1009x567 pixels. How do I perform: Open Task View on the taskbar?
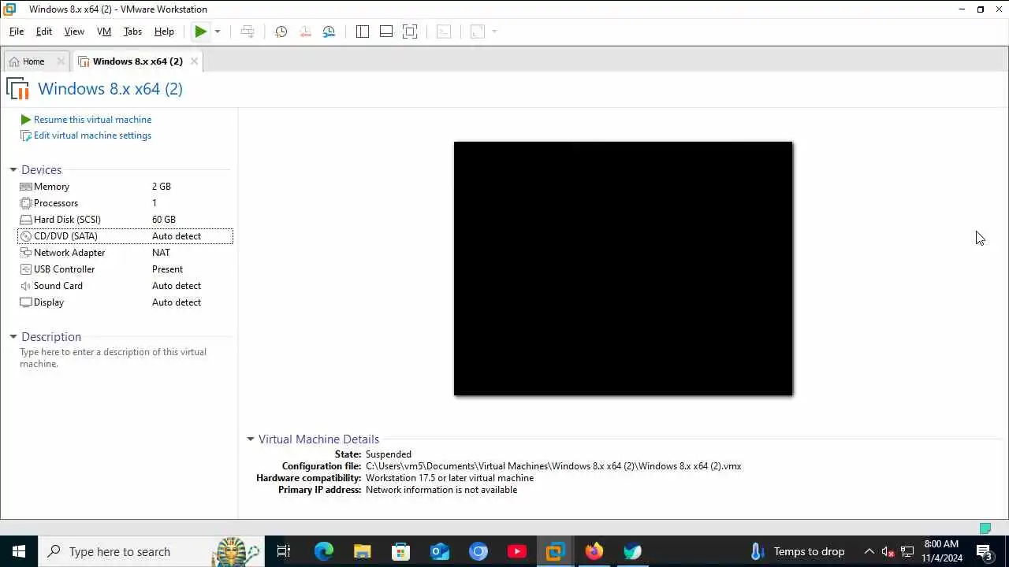coord(284,551)
